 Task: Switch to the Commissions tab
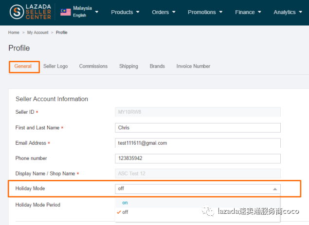click(x=93, y=67)
